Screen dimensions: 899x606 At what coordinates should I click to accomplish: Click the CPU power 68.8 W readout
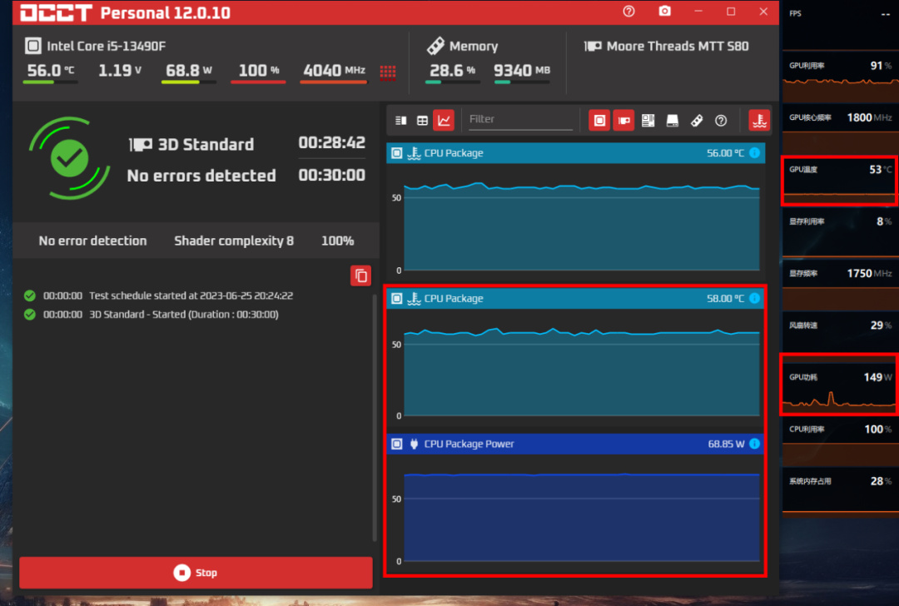coord(189,71)
